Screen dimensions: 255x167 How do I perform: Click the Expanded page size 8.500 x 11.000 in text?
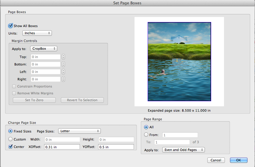tap(179, 110)
